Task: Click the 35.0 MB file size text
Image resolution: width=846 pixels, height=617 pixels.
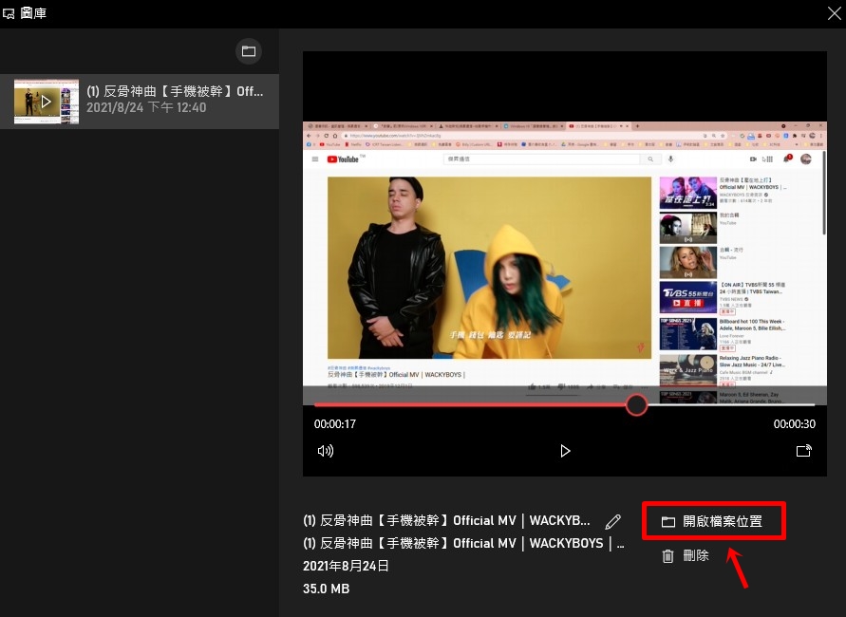Action: tap(327, 589)
